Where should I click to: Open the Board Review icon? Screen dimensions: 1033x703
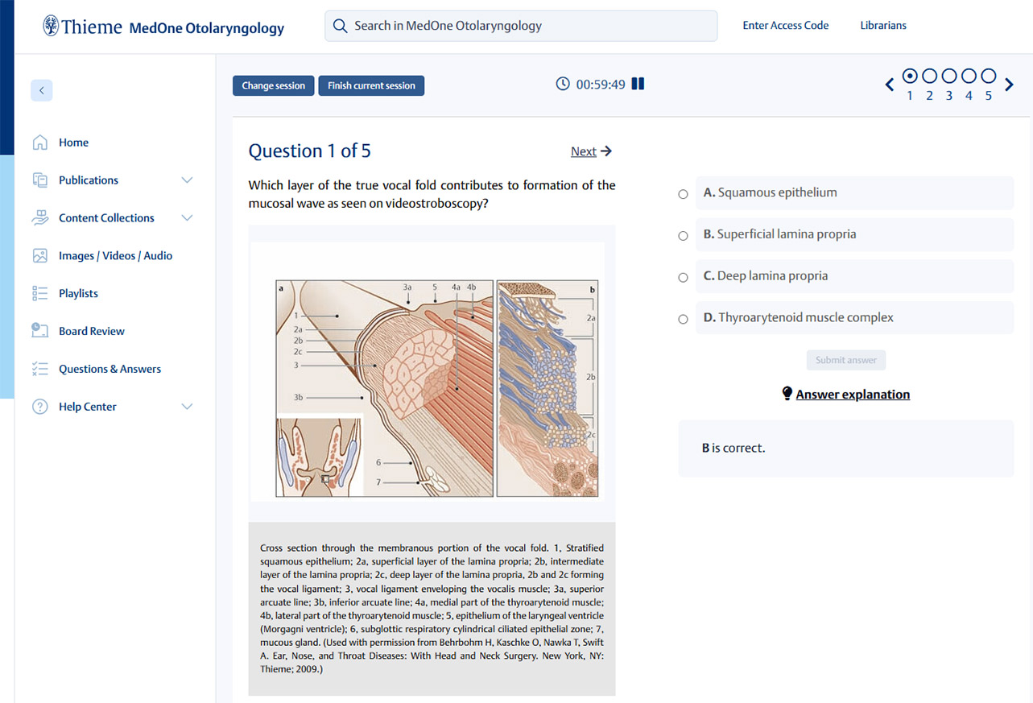pyautogui.click(x=40, y=331)
